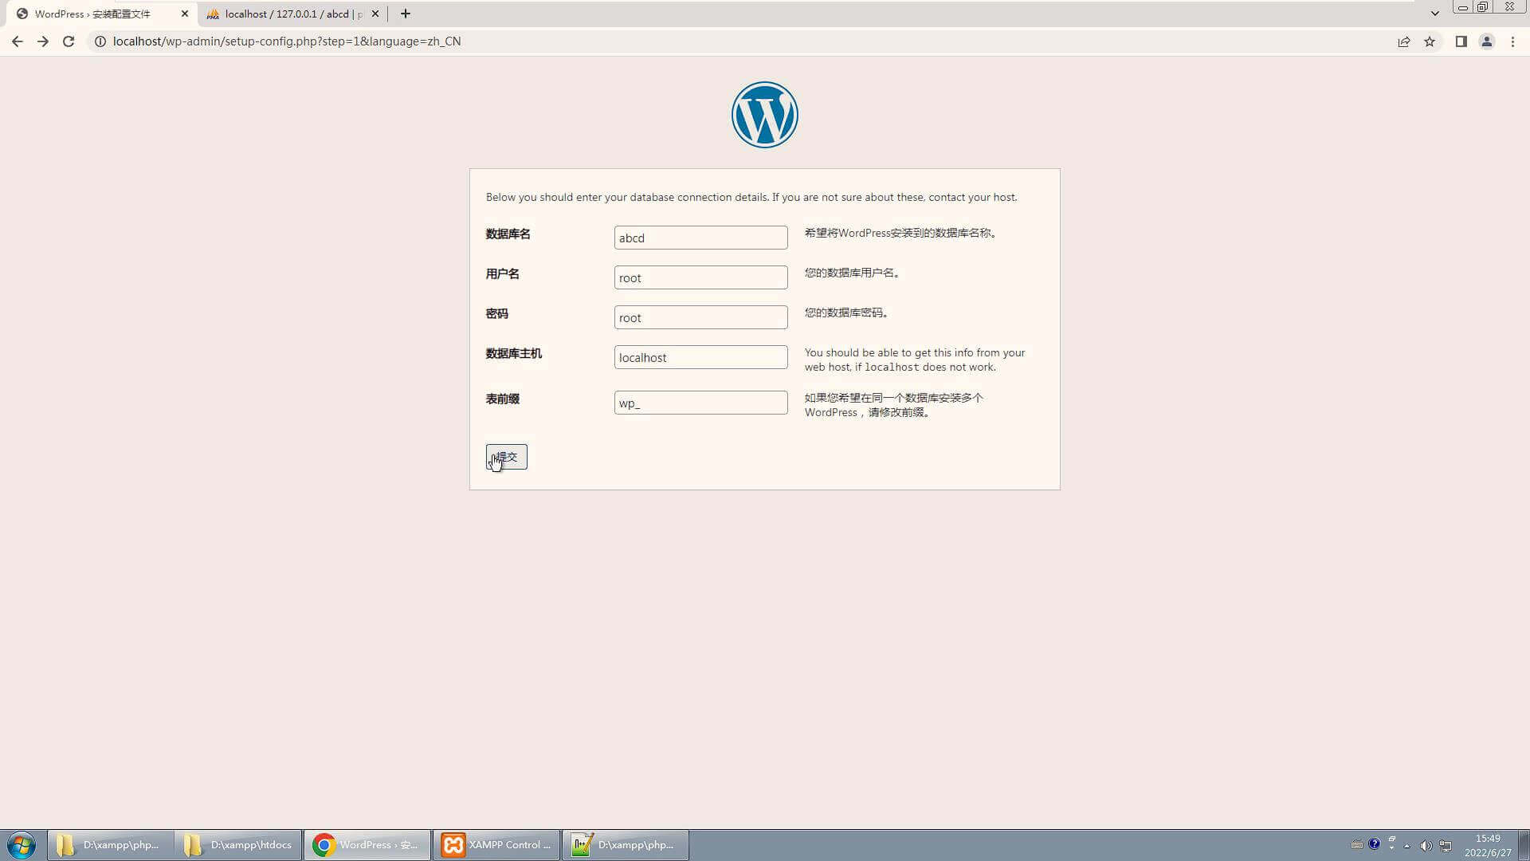This screenshot has height=861, width=1530.
Task: Show hidden system tray icons
Action: point(1407,845)
